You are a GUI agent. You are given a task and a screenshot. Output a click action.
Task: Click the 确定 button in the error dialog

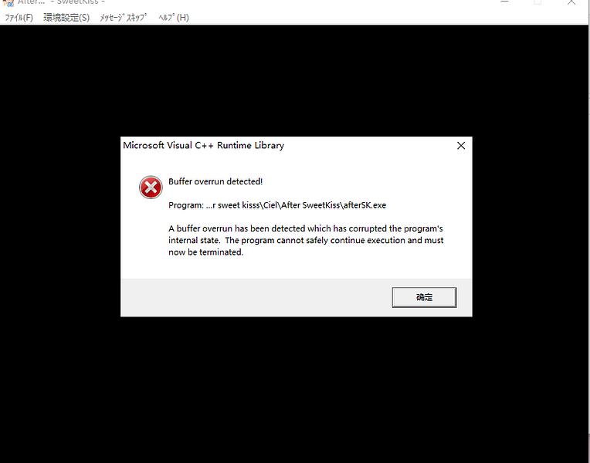click(x=424, y=297)
